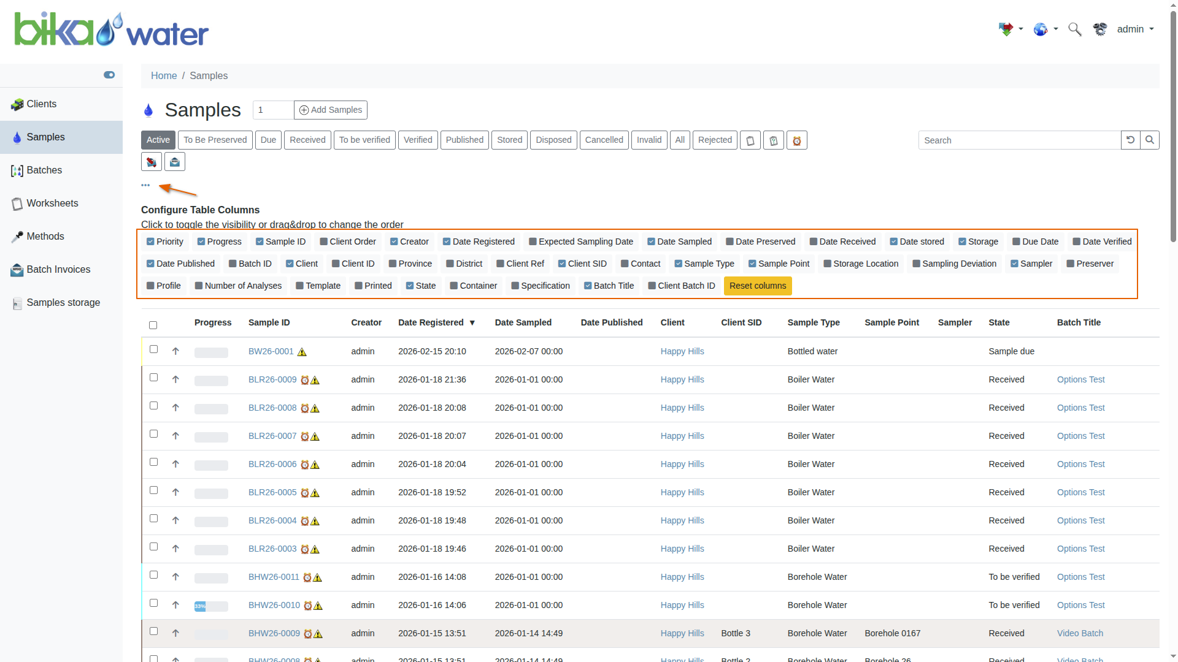The height and width of the screenshot is (662, 1178).
Task: Collapse column config with three-dots toggle
Action: pos(145,185)
